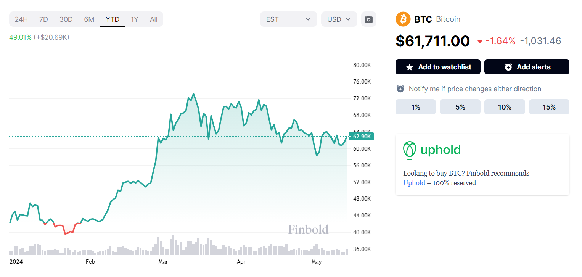The height and width of the screenshot is (277, 582).
Task: Open the EST timezone dropdown
Action: tap(288, 19)
